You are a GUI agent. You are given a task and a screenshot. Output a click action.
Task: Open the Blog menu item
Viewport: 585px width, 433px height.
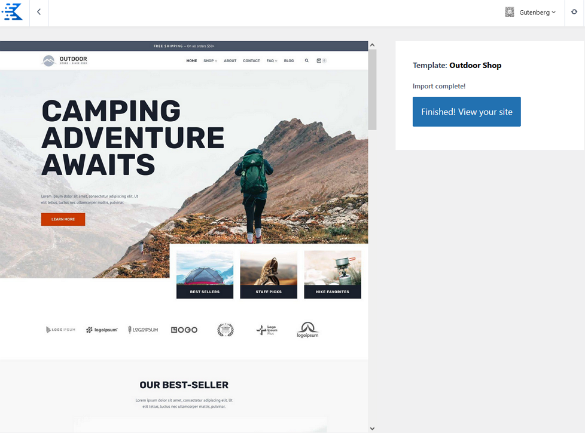[x=289, y=61]
